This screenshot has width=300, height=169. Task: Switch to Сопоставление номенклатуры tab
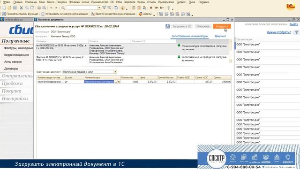[189, 36]
